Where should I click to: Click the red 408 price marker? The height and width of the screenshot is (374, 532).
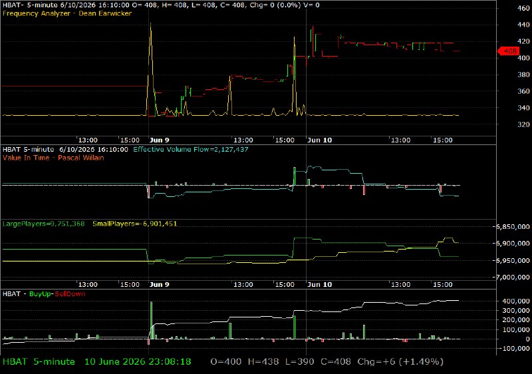pyautogui.click(x=509, y=51)
